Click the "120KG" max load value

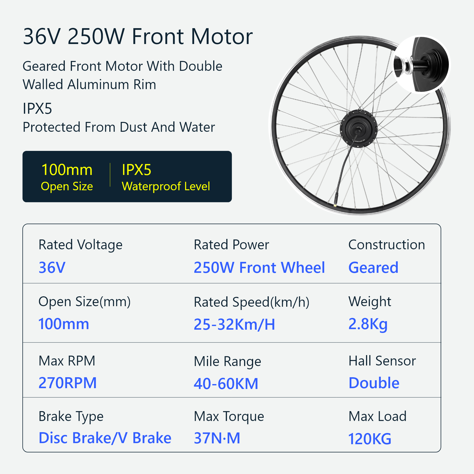click(370, 439)
